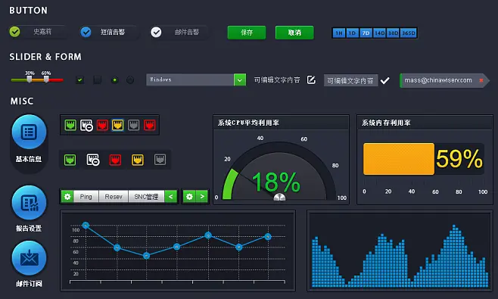
Task: Click the 60% slider handle
Action: click(46, 79)
